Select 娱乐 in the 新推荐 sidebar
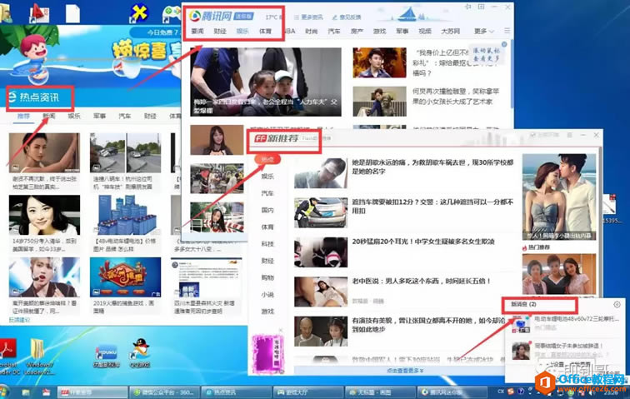The height and width of the screenshot is (399, 630). 267,177
